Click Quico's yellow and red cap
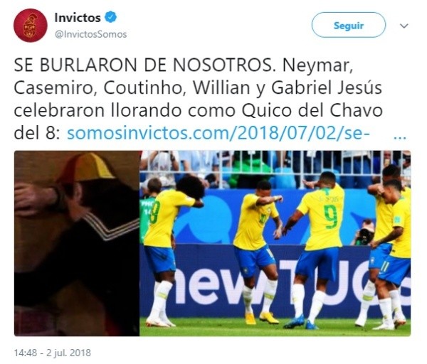427x364 pixels. click(x=85, y=168)
